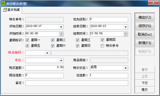Open the 结束日期 date dropdown

coord(126,27)
